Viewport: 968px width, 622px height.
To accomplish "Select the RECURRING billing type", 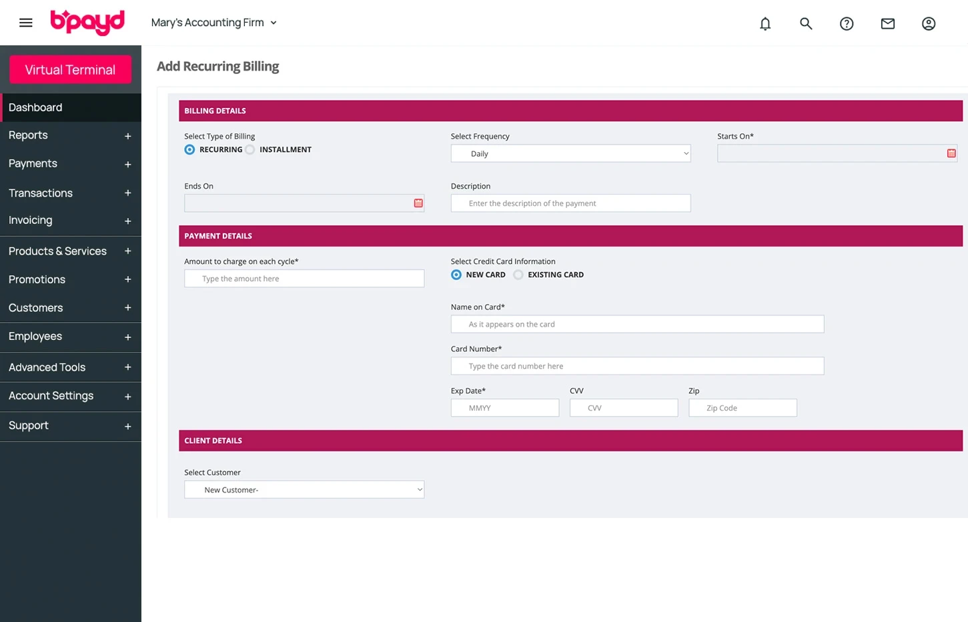I will 189,149.
